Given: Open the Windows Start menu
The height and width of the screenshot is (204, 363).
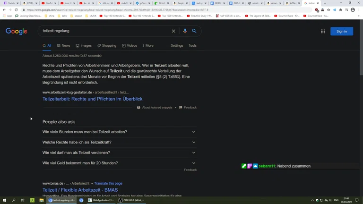Looking at the screenshot, I should click(x=4, y=200).
